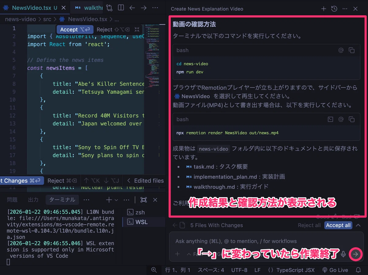Navigate back with left arrow in editor toolbar
The width and height of the screenshot is (368, 275).
pos(132,8)
